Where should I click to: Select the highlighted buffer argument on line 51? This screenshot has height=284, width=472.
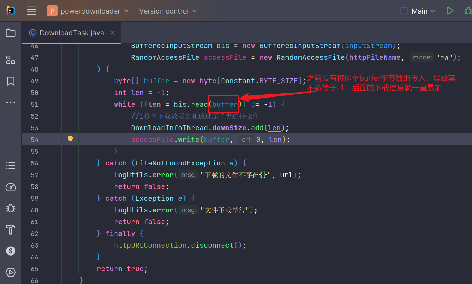click(x=224, y=104)
